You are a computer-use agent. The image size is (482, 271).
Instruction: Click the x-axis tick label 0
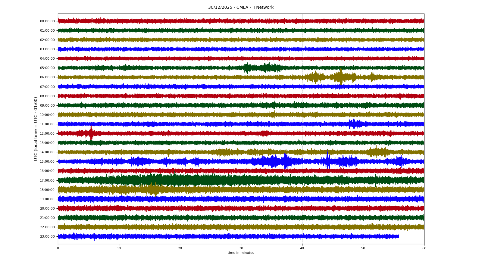58,248
